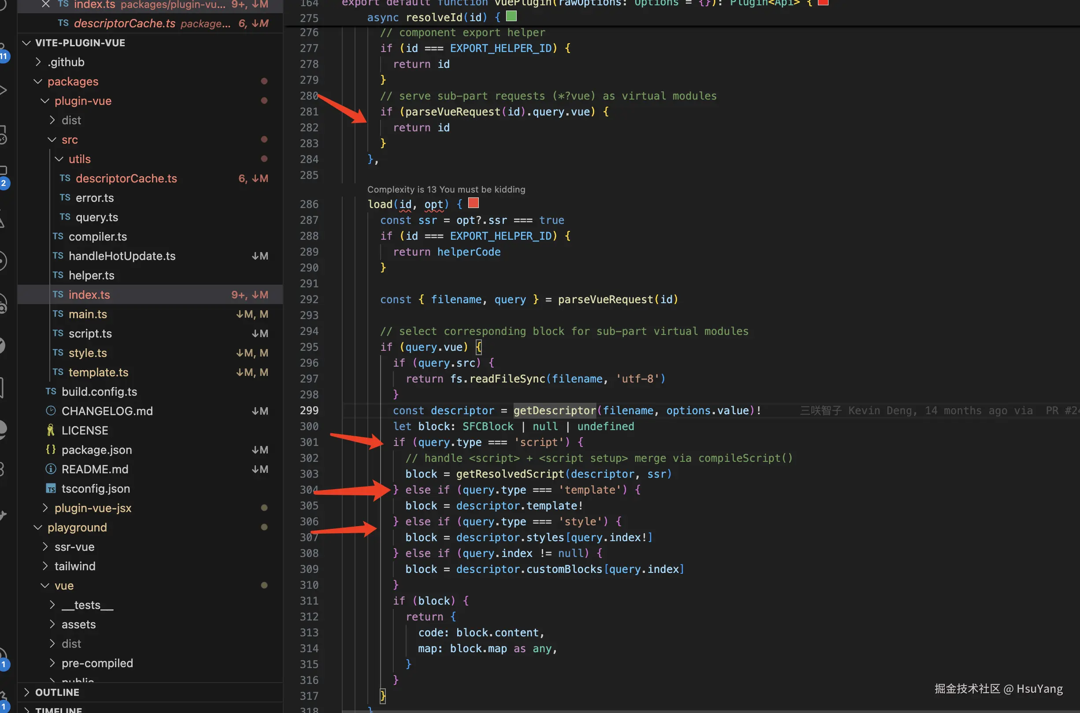Open handleHotUpdate.ts in the file tree
This screenshot has height=713, width=1080.
[x=122, y=256]
